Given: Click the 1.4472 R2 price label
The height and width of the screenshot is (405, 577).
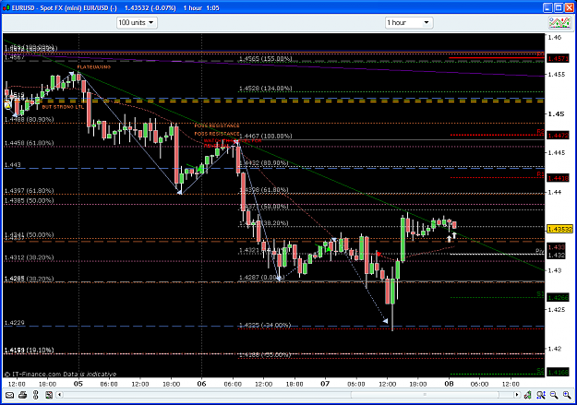Looking at the screenshot, I should click(x=559, y=136).
